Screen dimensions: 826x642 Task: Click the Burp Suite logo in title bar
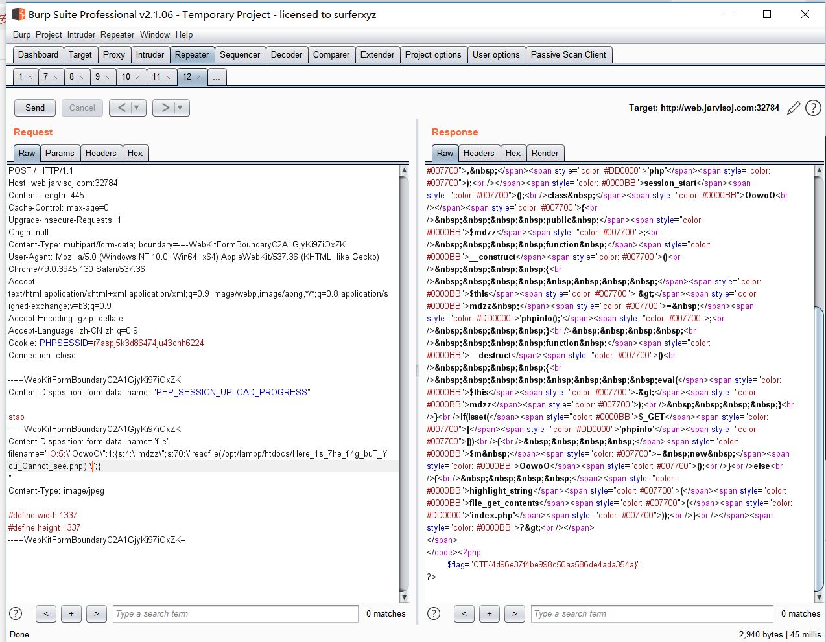19,14
